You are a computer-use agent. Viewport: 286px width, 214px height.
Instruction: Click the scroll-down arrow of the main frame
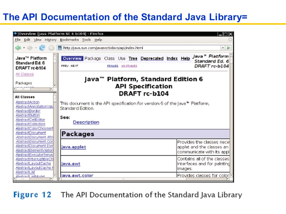click(231, 175)
